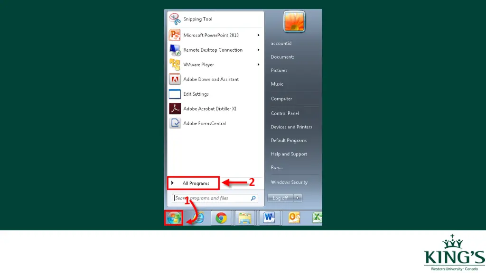Open Google Chrome from the taskbar
This screenshot has height=273, width=486.
pyautogui.click(x=221, y=218)
